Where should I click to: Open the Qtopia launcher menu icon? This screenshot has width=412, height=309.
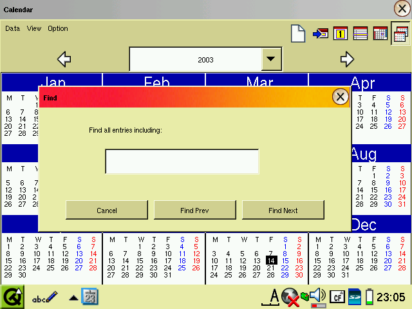12,297
